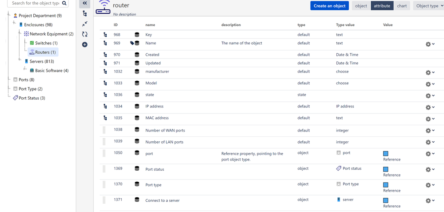The height and width of the screenshot is (212, 444).
Task: Click ID 1039 cell
Action: [x=118, y=142]
